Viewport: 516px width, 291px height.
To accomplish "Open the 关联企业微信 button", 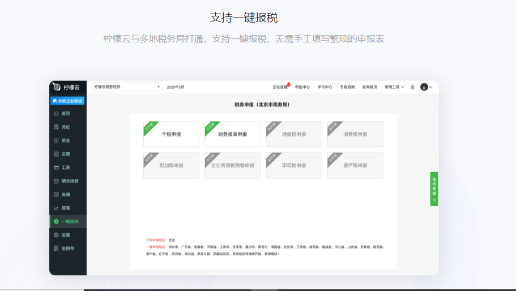I will pyautogui.click(x=67, y=101).
